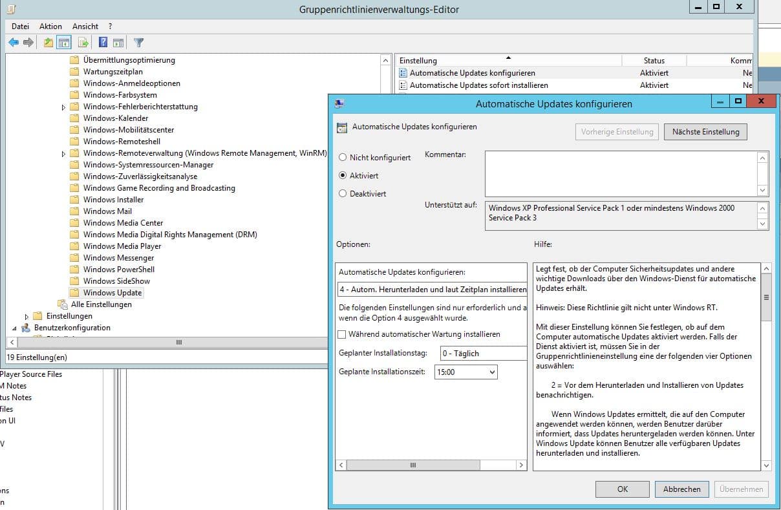Screen dimensions: 781x510
Task: Open Geplante Installationszeit 15:00 dropdown
Action: pyautogui.click(x=466, y=372)
